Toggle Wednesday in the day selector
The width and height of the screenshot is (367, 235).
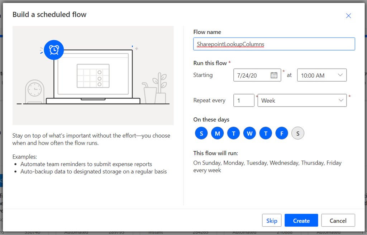pos(249,133)
